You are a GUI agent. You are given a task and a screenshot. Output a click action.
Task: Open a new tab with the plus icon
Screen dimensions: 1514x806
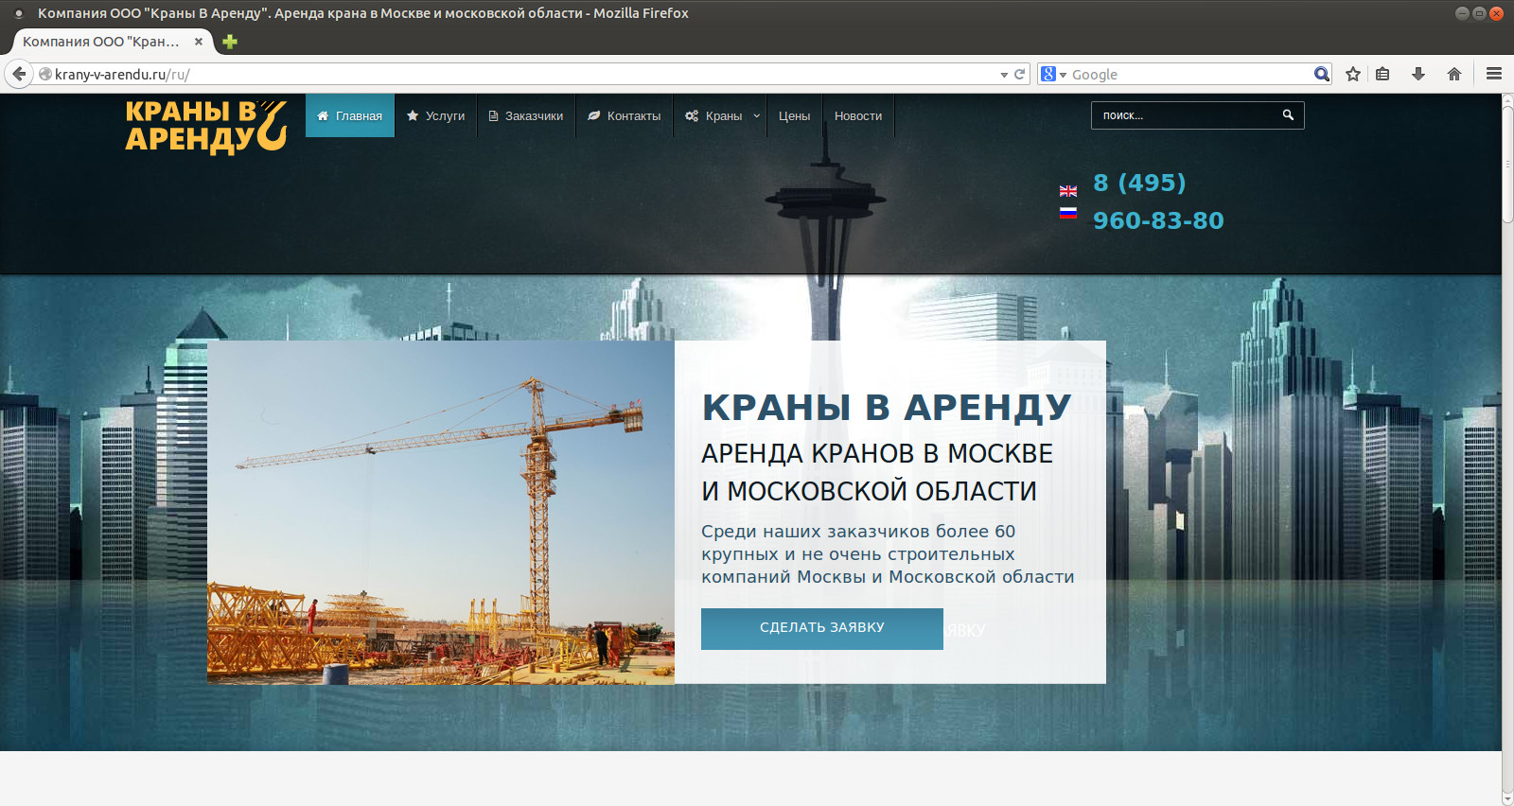230,42
